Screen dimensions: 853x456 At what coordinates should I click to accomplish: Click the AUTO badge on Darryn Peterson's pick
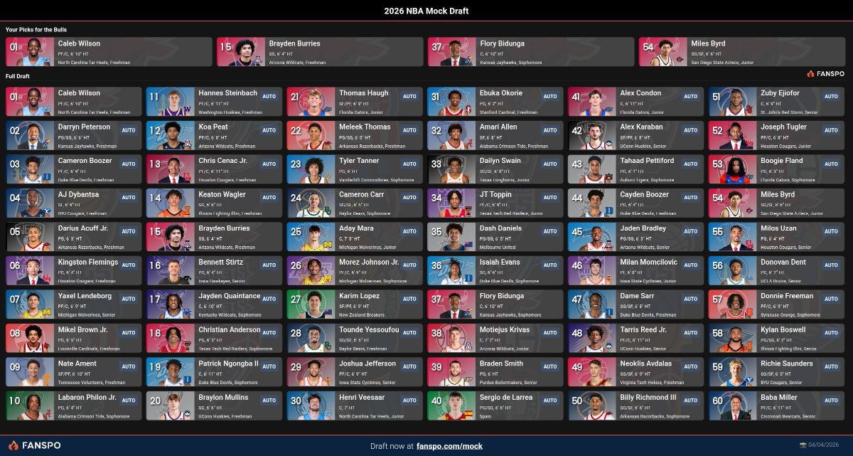[x=128, y=130]
